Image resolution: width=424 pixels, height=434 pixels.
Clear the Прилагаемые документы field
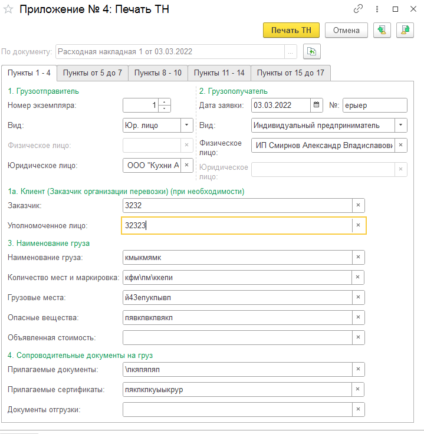359,369
